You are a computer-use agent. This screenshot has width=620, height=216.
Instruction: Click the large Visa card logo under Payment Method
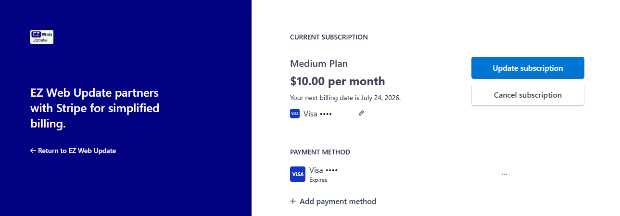(298, 174)
